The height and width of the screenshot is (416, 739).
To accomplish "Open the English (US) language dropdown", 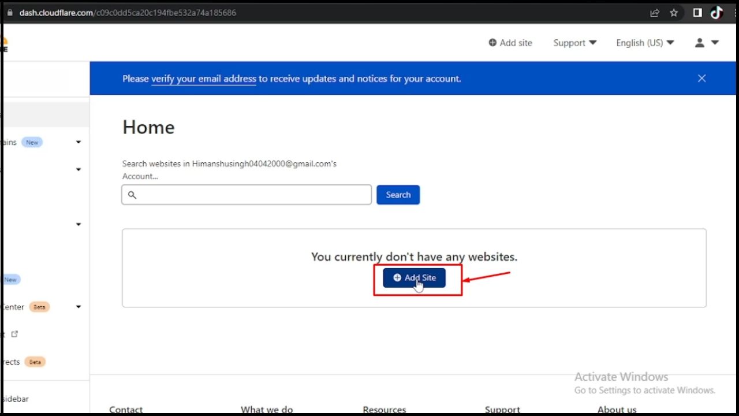I will pos(644,43).
